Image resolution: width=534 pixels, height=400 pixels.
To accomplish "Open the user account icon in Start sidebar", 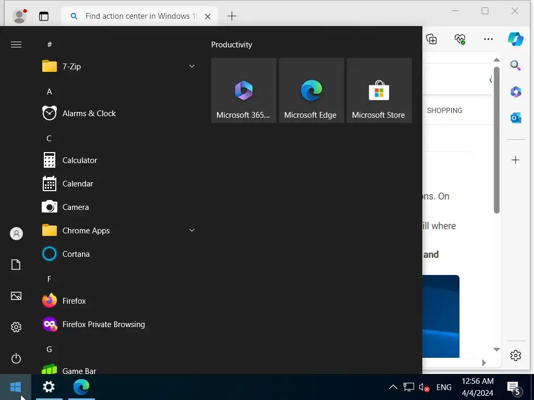I will pyautogui.click(x=16, y=234).
